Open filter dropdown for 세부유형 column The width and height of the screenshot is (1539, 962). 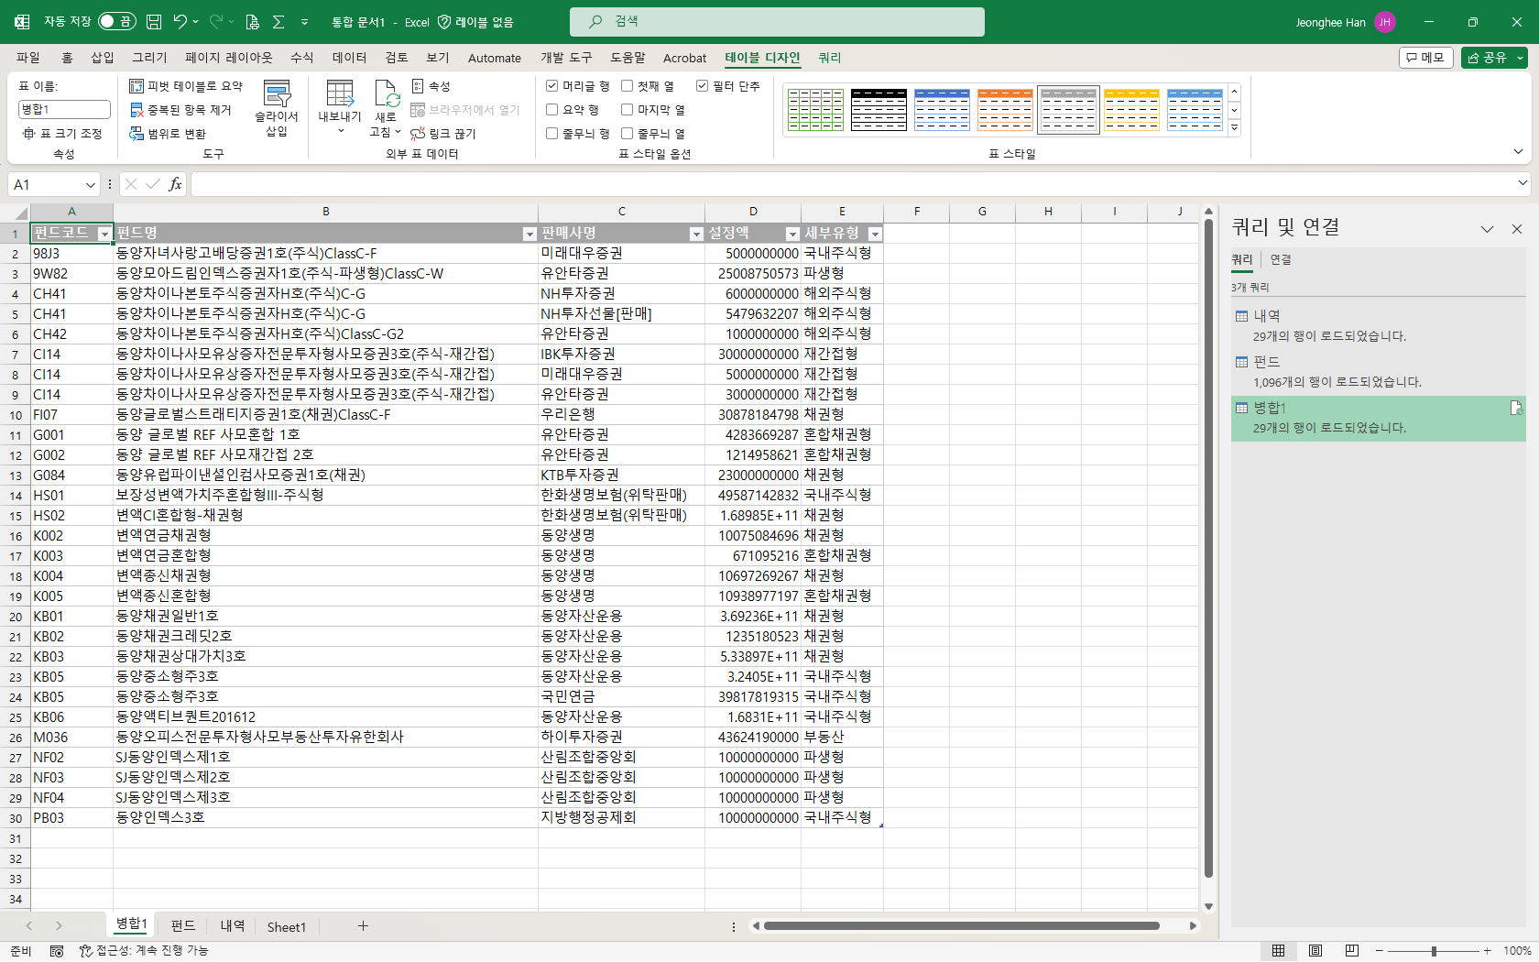(875, 235)
